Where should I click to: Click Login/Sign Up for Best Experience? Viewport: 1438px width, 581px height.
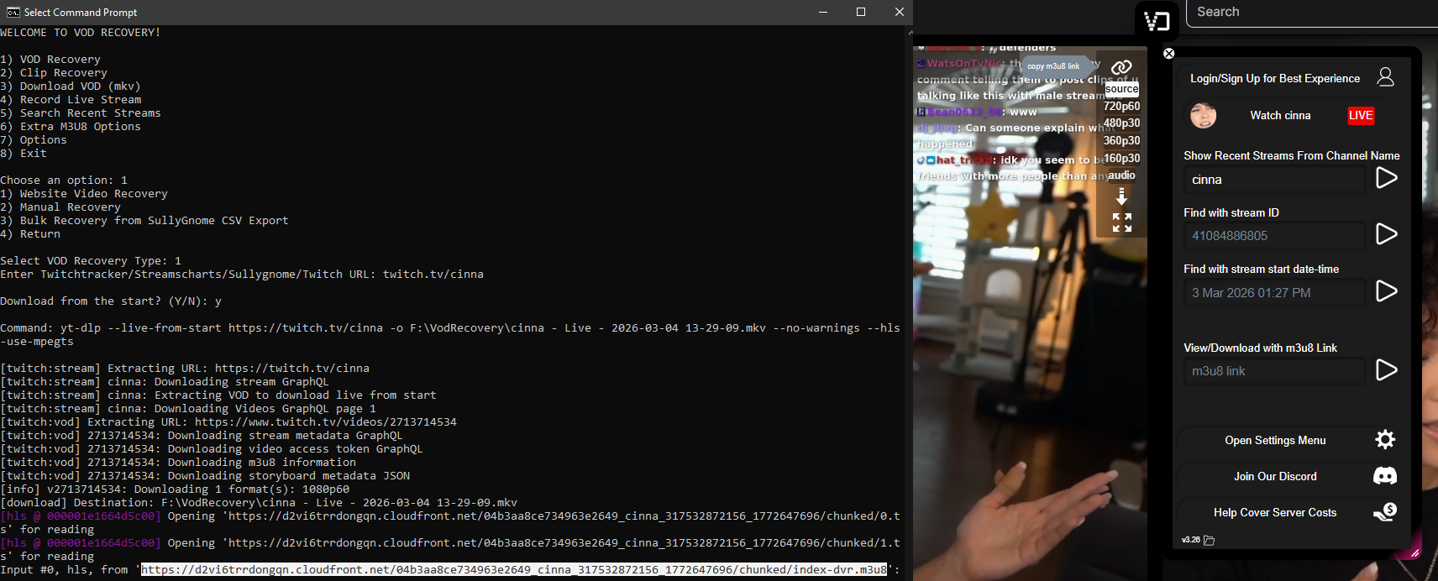pos(1275,78)
